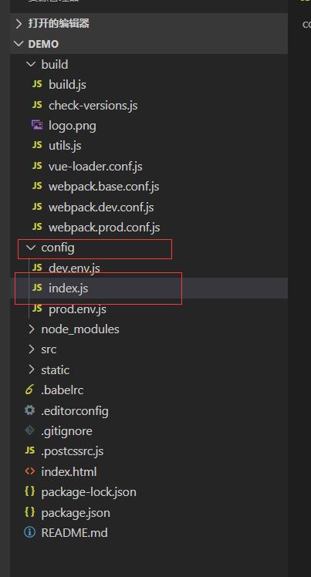
Task: Click the HTML brackets icon beside index.html
Action: [x=29, y=471]
